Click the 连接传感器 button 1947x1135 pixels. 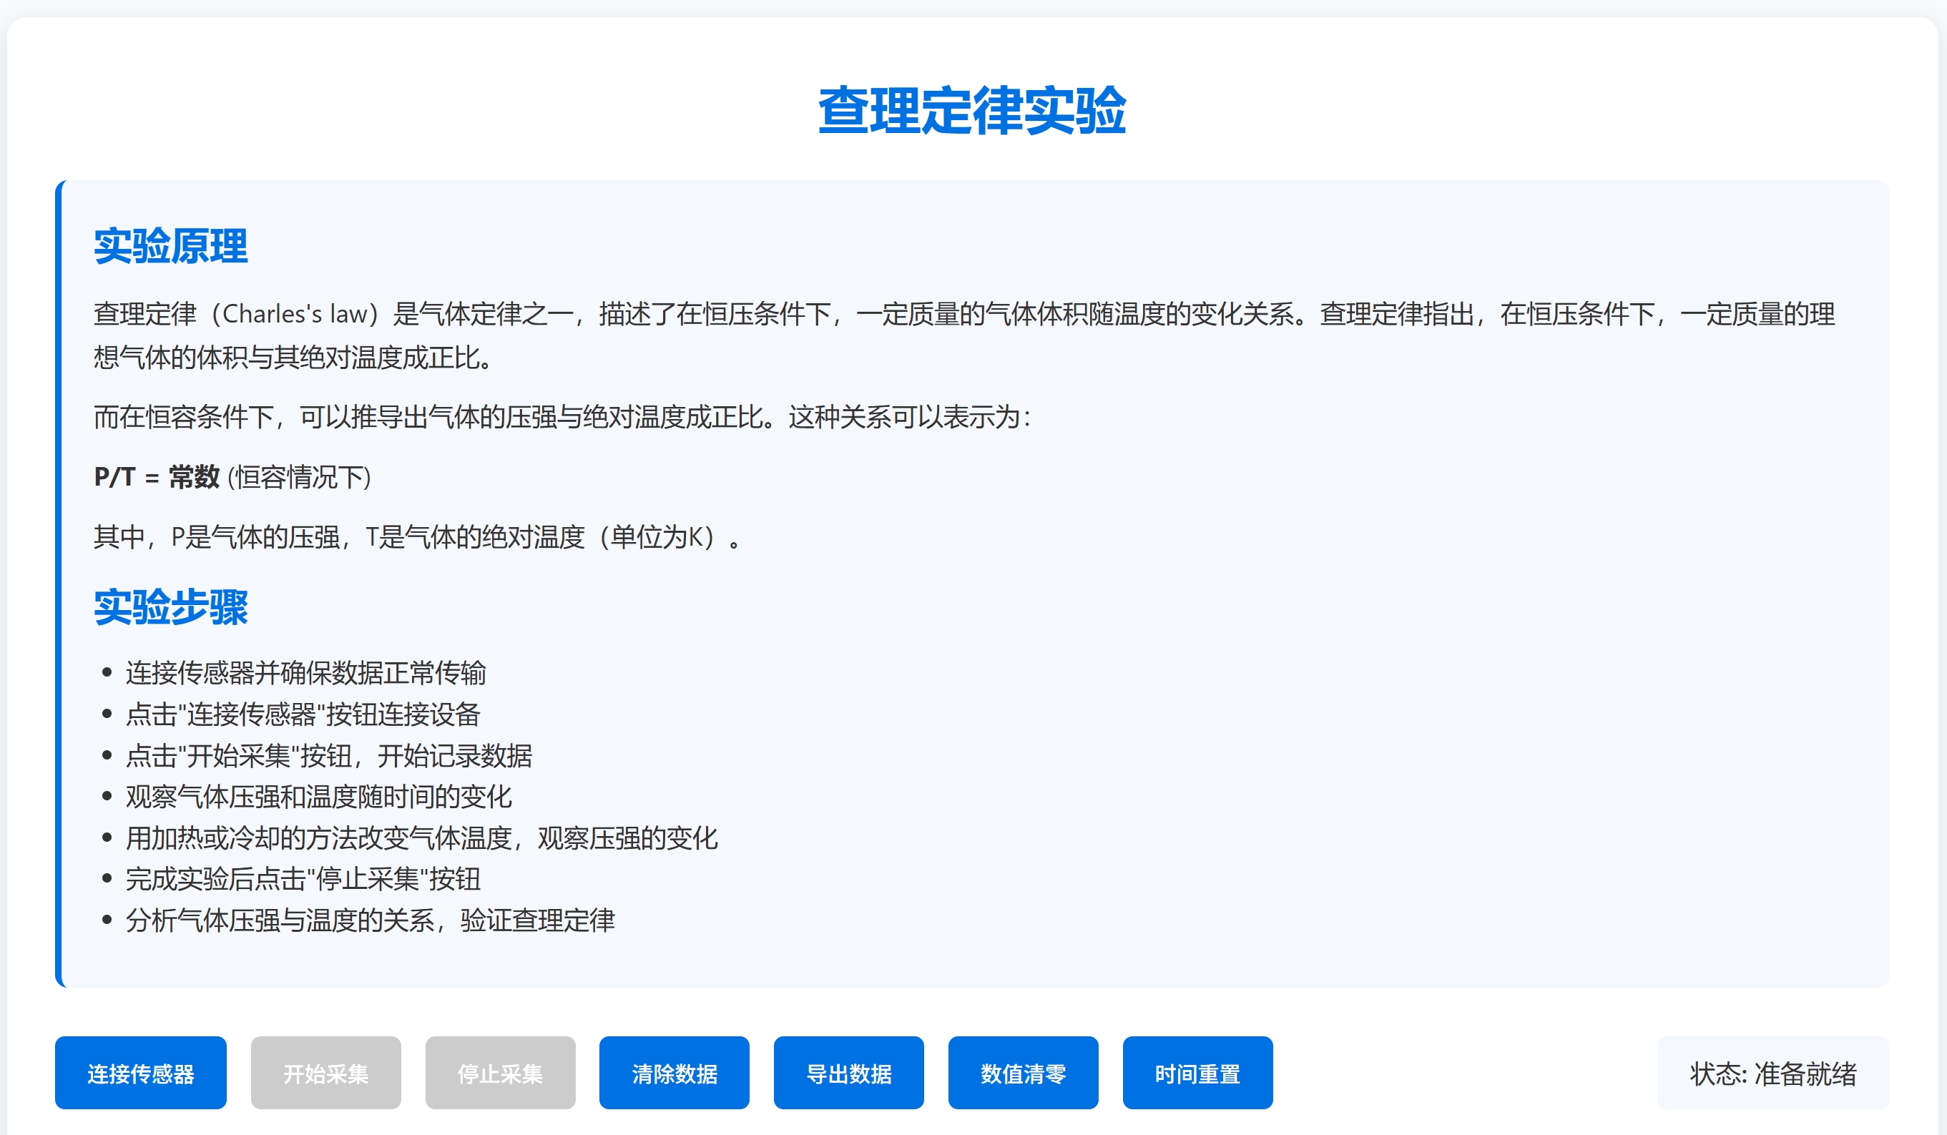tap(141, 1073)
